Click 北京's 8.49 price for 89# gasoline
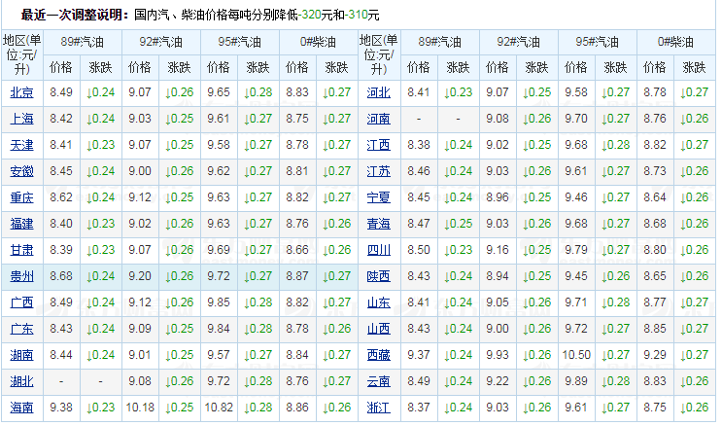722x426 pixels. tap(61, 92)
